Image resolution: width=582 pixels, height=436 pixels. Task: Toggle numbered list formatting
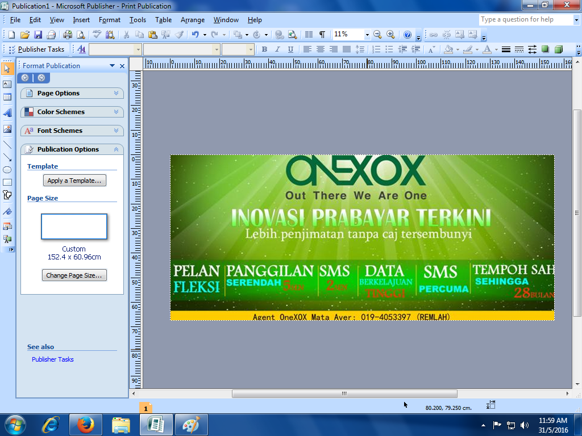[x=376, y=49]
